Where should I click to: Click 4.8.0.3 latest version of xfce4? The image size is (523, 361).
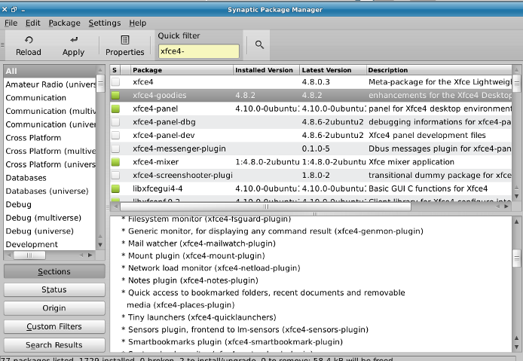coord(316,81)
